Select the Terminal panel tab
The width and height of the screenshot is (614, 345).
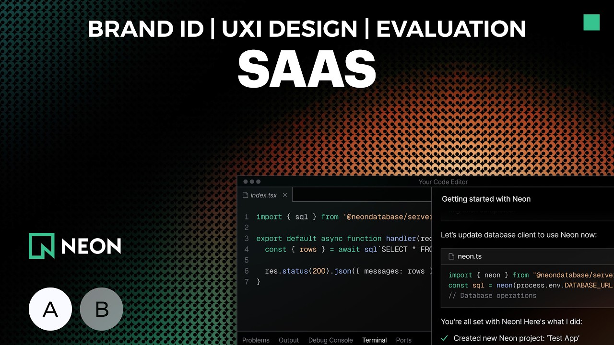pos(375,340)
